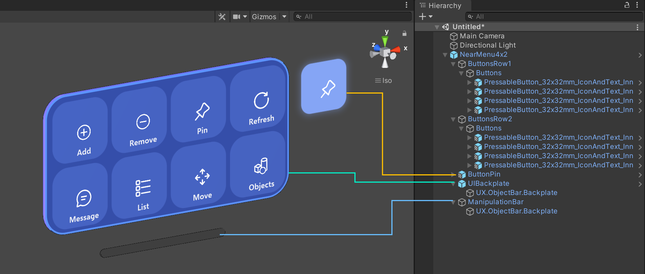Open NearMenu4x2 prefab via right chevron
This screenshot has width=645, height=274.
(x=640, y=55)
